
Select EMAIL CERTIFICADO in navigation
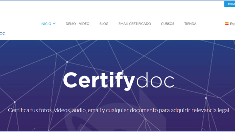135,24
